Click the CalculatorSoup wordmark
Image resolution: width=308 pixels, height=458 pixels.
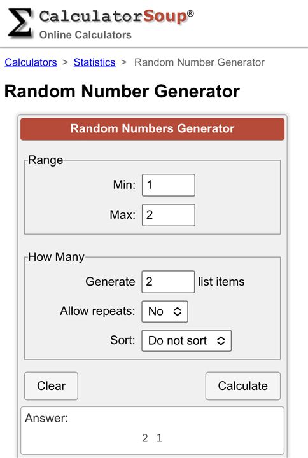[x=116, y=17]
